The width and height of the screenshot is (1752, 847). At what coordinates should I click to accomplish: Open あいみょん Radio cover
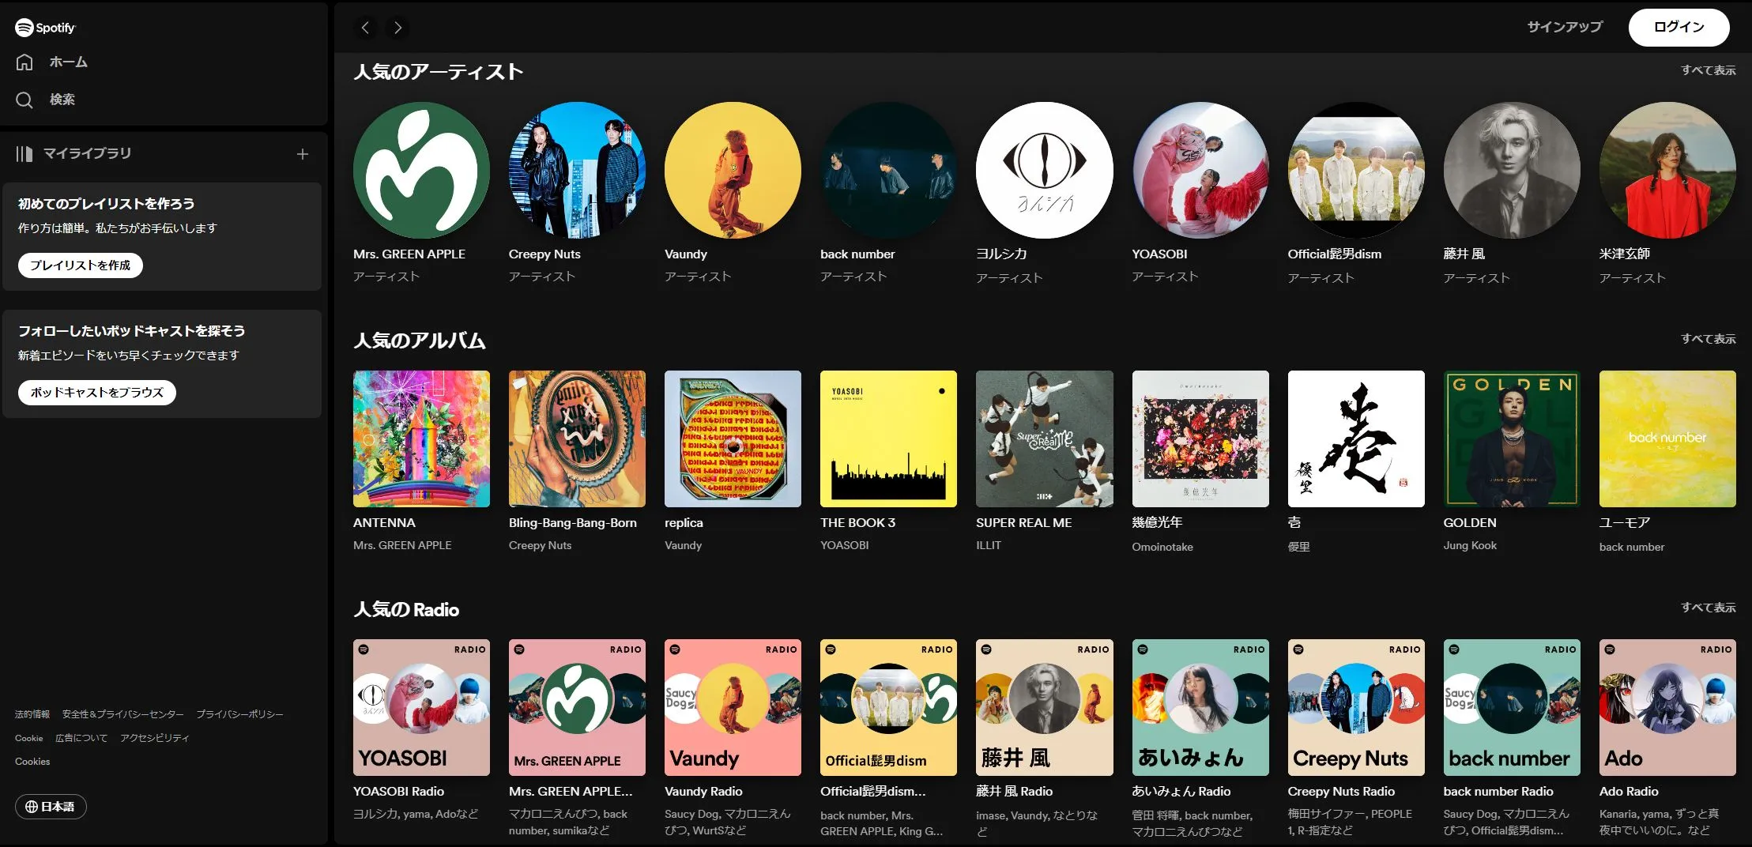click(x=1200, y=707)
